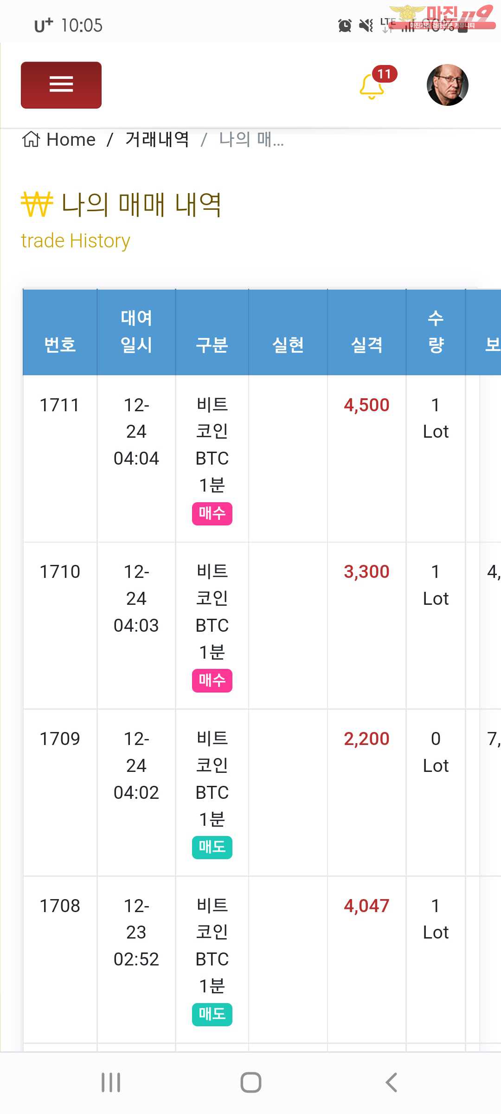This screenshot has width=501, height=1114.
Task: Click 매도 badge in trade 1708
Action: 212,1015
